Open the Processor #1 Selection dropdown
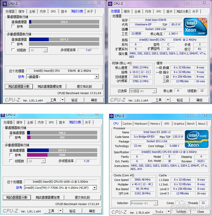The height and width of the screenshot is (216, 212). click(x=156, y=203)
